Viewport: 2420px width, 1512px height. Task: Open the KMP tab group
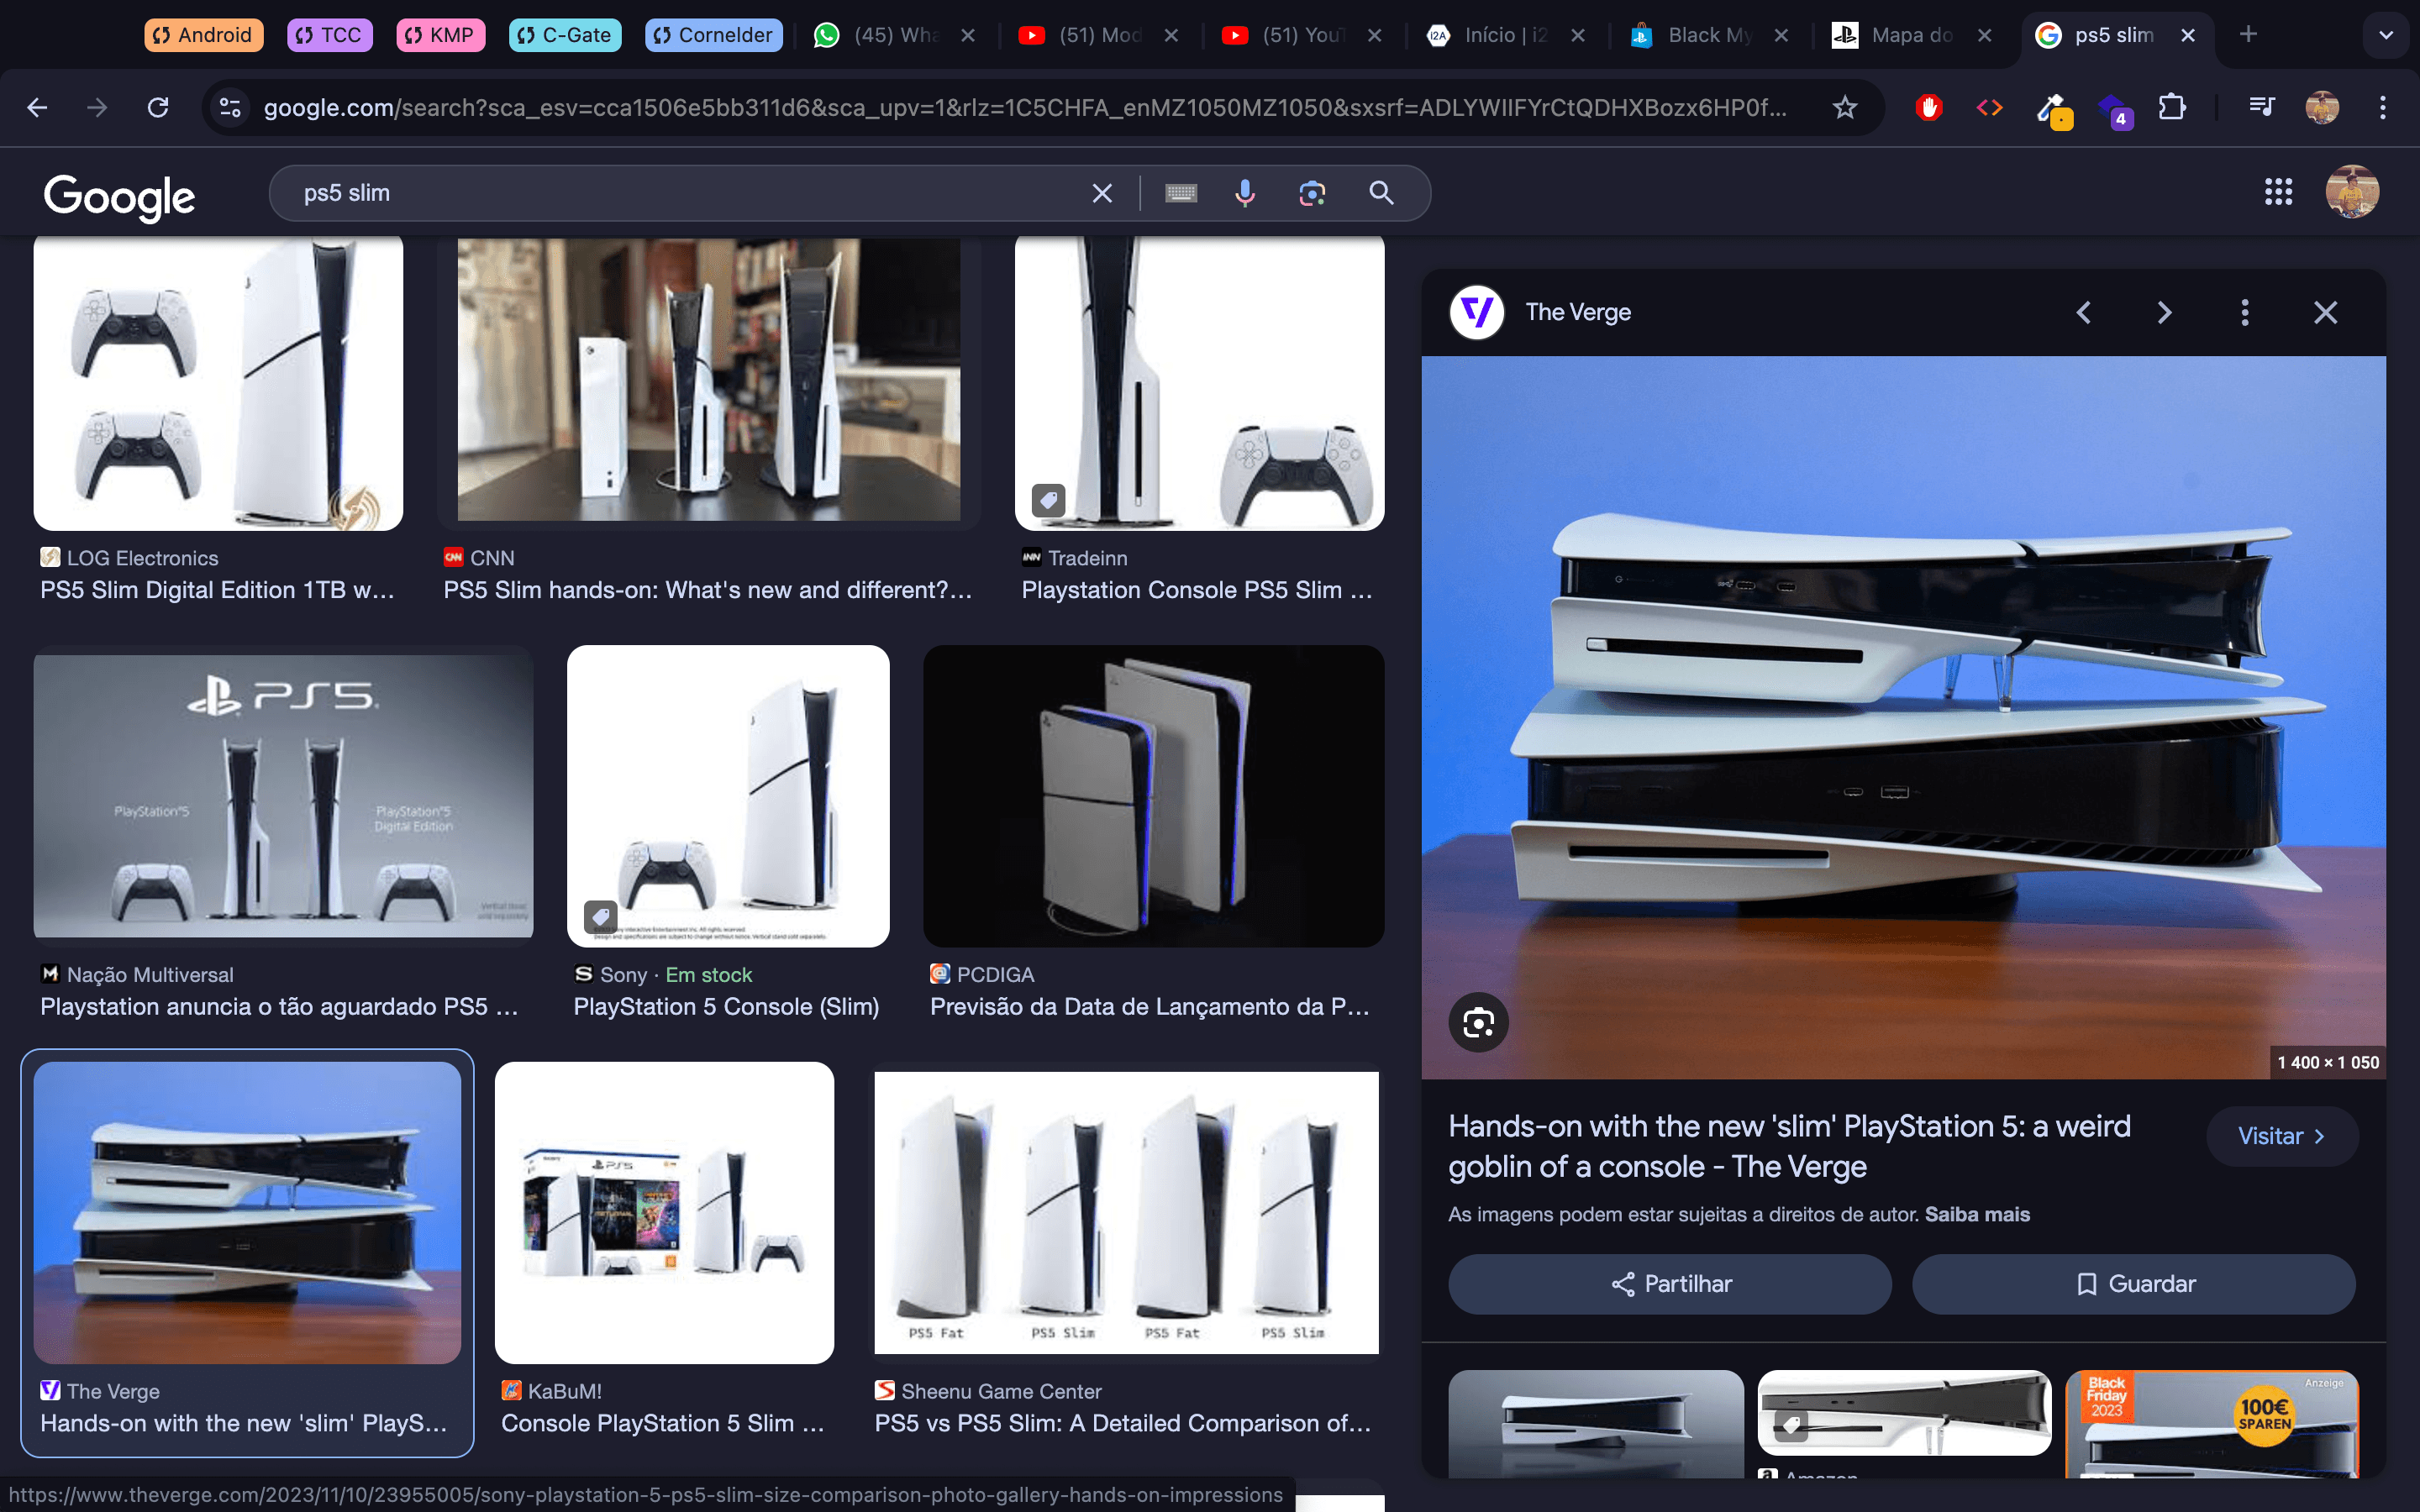(x=441, y=35)
